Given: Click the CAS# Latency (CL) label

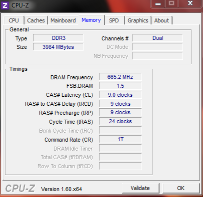Looking at the screenshot, I should coord(69,95).
